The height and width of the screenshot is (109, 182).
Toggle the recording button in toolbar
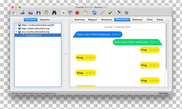63,12
